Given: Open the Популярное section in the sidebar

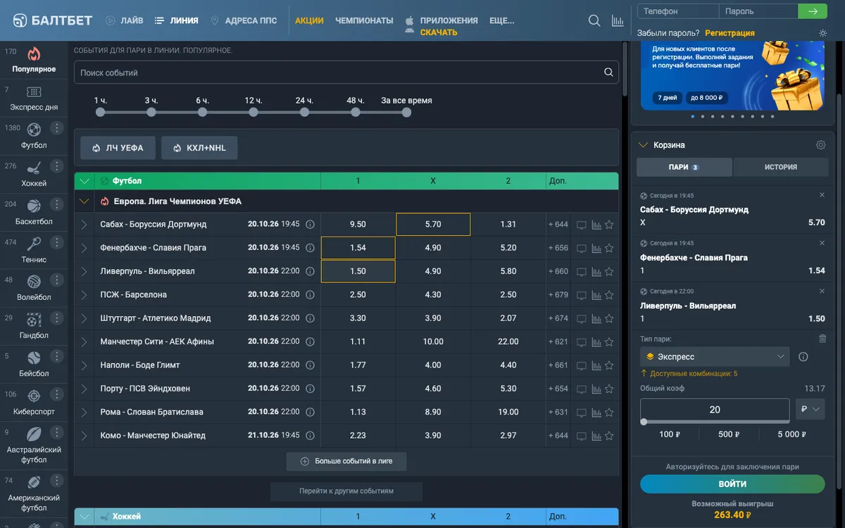Looking at the screenshot, I should tap(34, 60).
